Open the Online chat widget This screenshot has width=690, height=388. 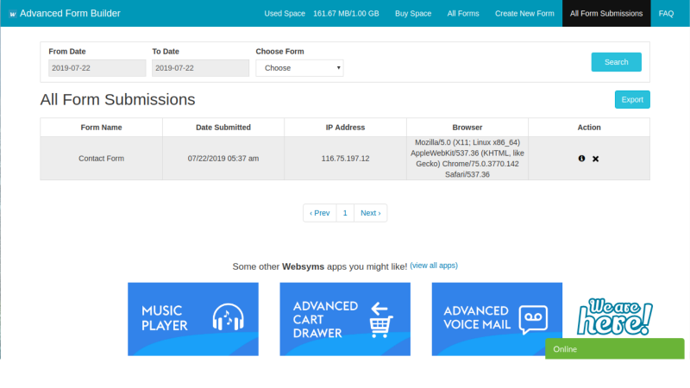[614, 349]
